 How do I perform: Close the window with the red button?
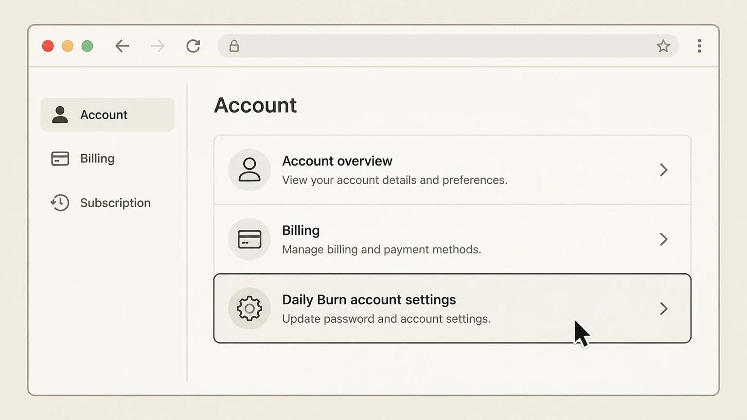(48, 46)
